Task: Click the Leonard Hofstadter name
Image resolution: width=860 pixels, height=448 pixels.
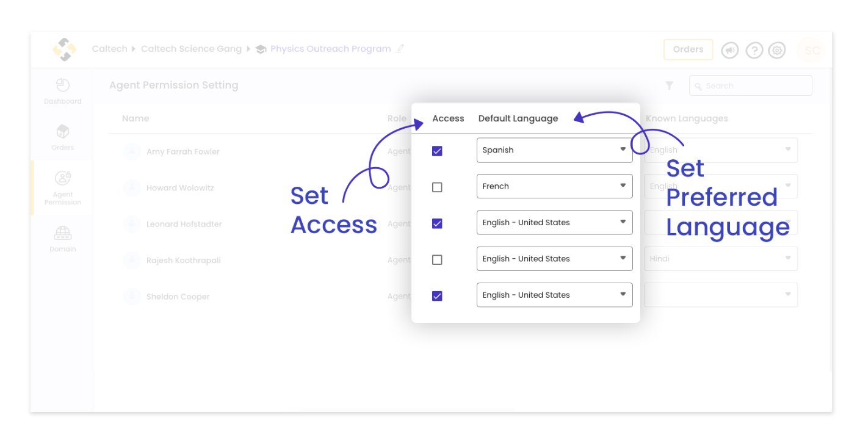Action: [x=184, y=224]
